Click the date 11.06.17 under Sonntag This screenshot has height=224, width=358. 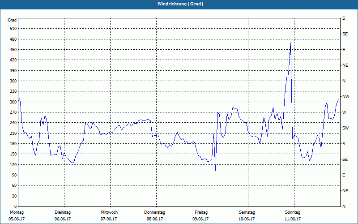pyautogui.click(x=293, y=219)
